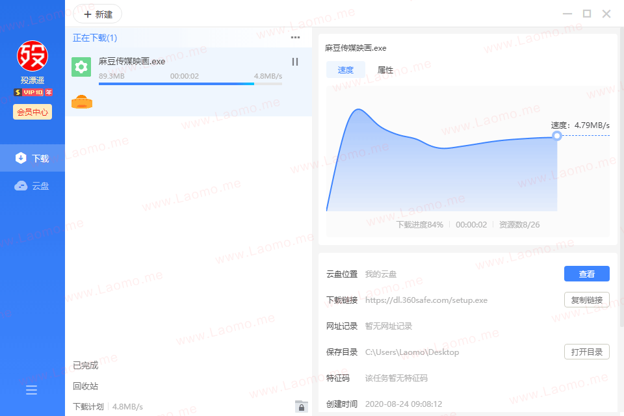The height and width of the screenshot is (416, 624).
Task: Create a new task with 新建
Action: tap(97, 14)
